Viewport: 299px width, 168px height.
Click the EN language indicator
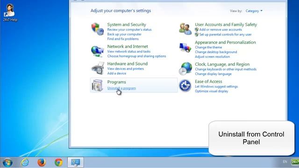tap(285, 162)
